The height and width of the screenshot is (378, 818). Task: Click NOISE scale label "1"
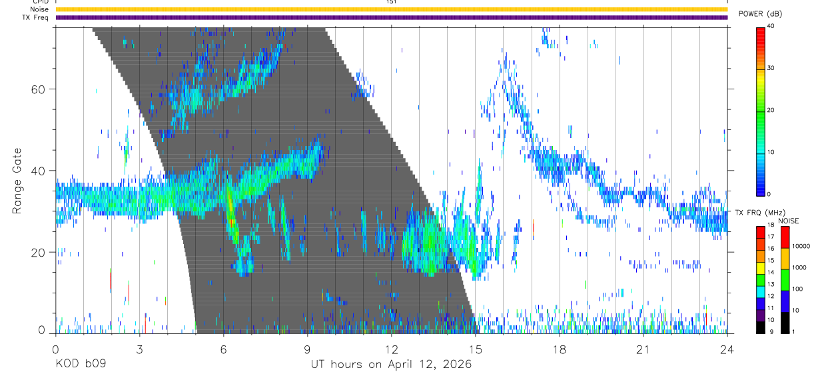(793, 332)
